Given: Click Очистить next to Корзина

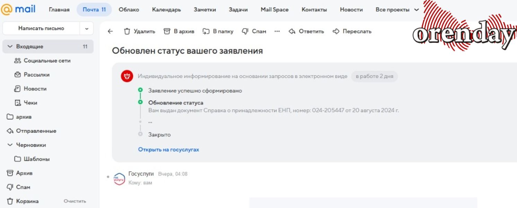Looking at the screenshot, I should (x=75, y=201).
